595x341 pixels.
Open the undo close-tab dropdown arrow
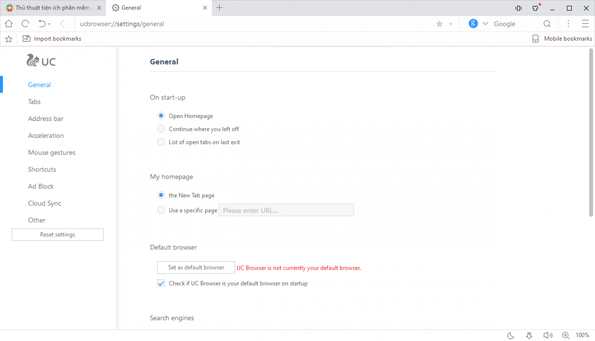(x=49, y=24)
